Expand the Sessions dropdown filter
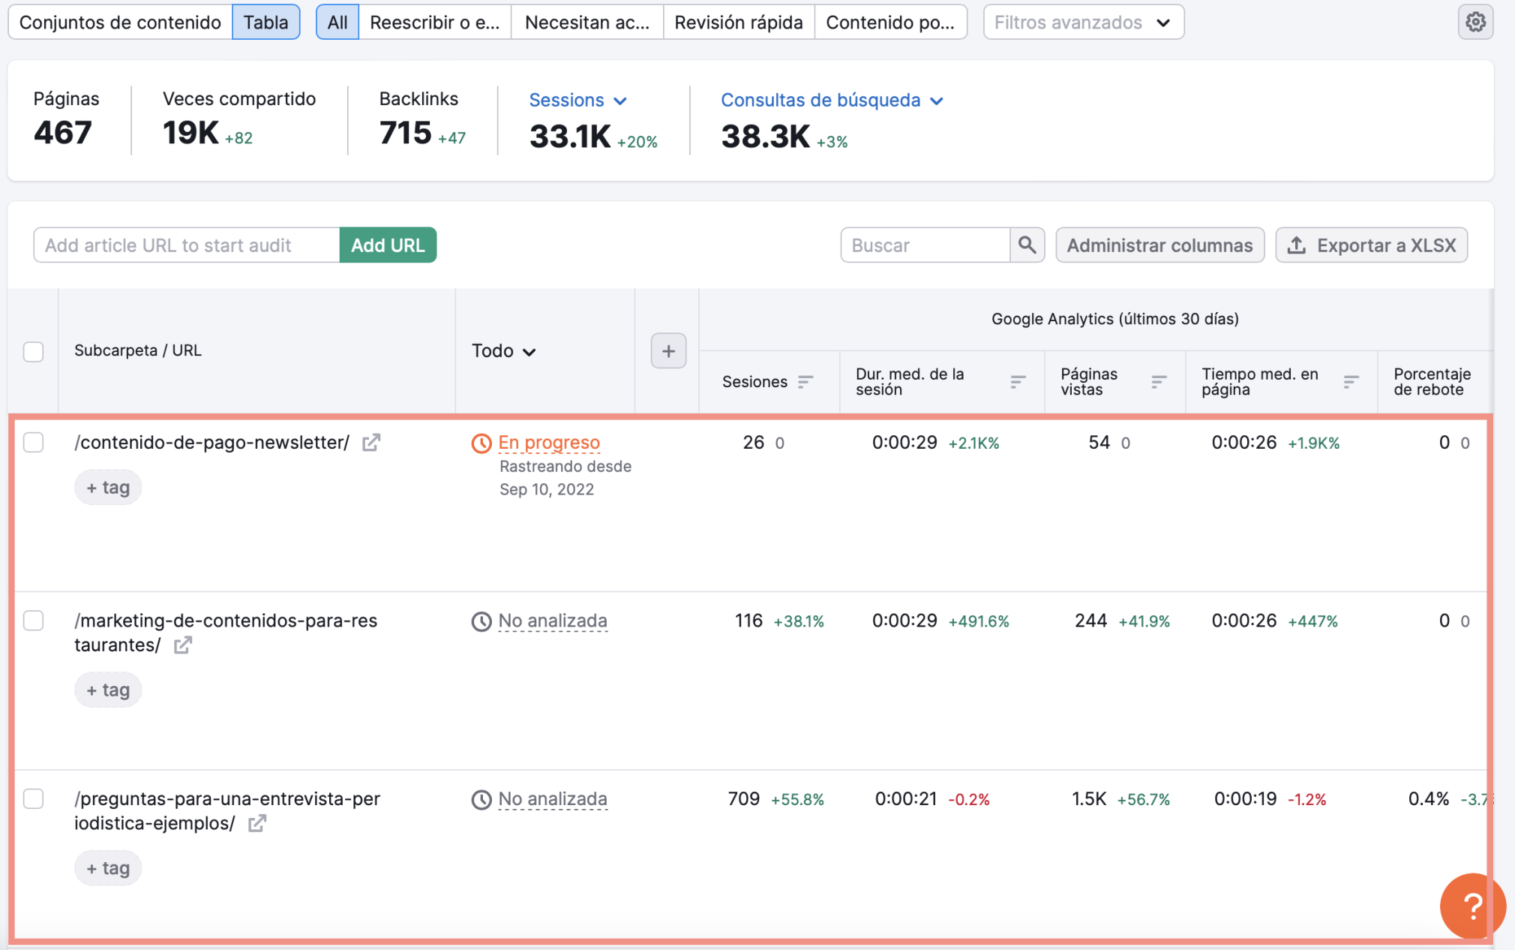The image size is (1515, 950). click(577, 100)
